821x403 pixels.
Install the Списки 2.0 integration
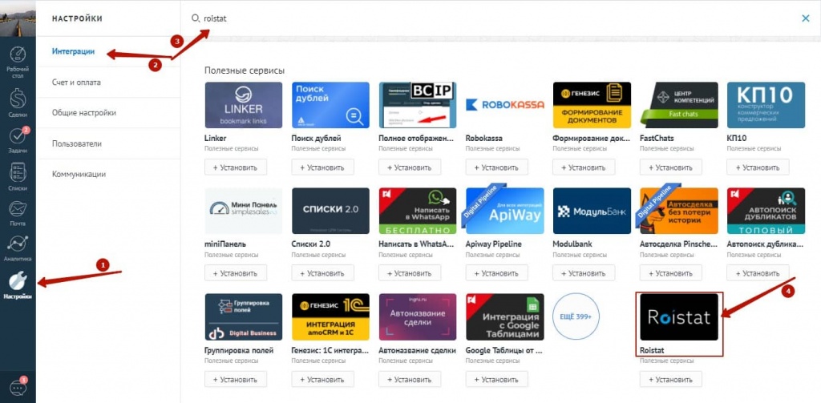tap(322, 273)
